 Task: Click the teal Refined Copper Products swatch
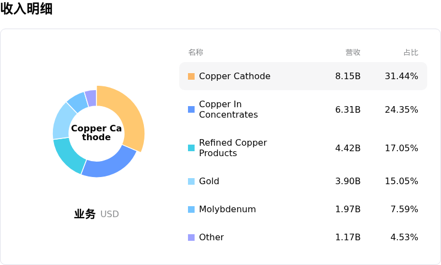pos(191,148)
